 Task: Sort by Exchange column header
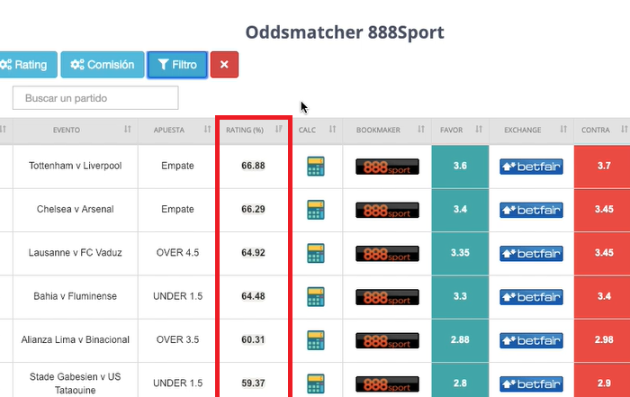point(523,130)
